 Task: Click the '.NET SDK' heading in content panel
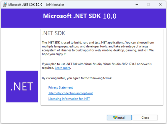(x=53, y=33)
